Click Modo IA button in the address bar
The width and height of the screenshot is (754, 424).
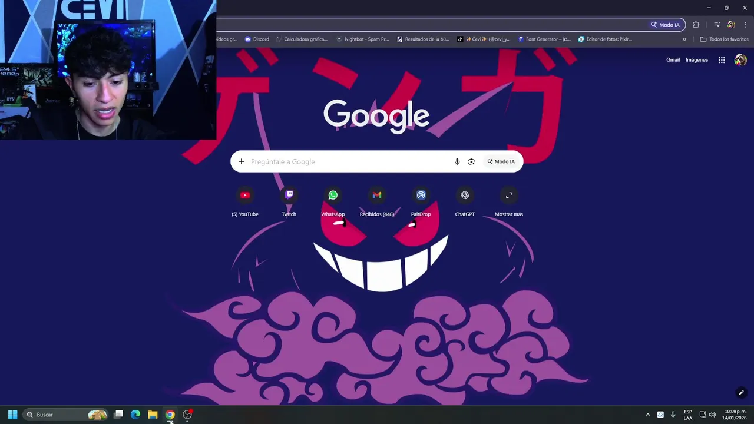pos(665,25)
